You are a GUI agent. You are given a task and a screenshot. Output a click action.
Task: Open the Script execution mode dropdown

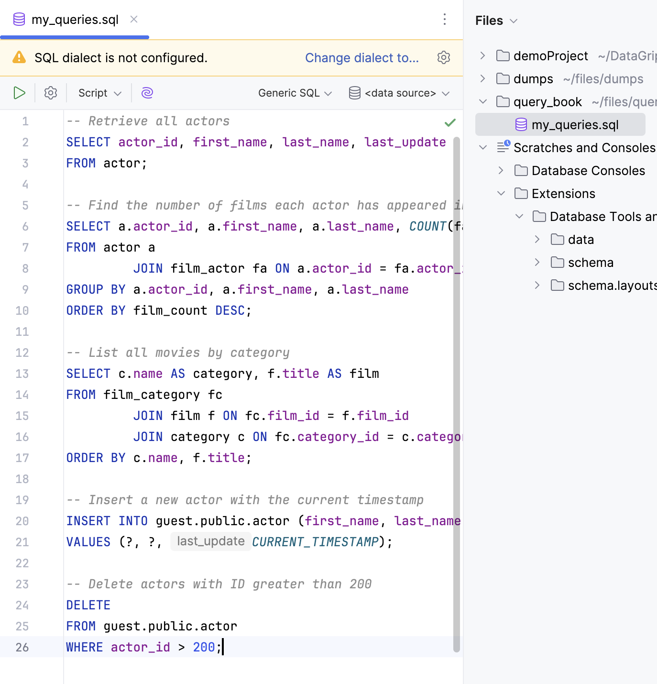[99, 93]
